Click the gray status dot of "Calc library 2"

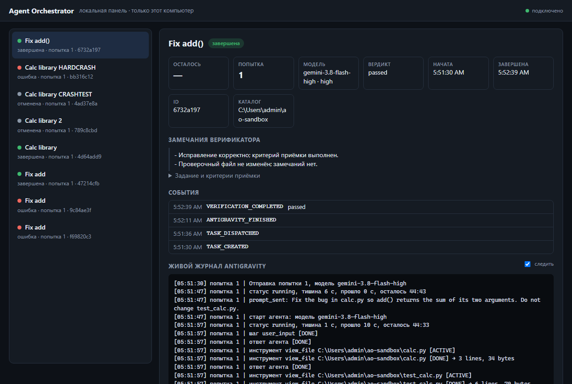coord(20,121)
